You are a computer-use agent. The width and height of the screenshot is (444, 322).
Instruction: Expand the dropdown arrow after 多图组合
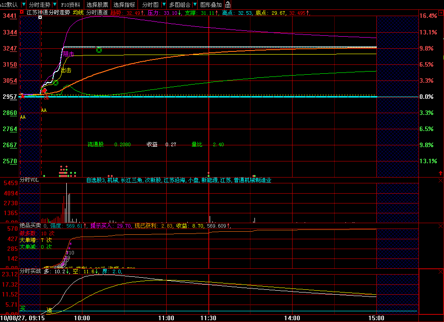195,4
